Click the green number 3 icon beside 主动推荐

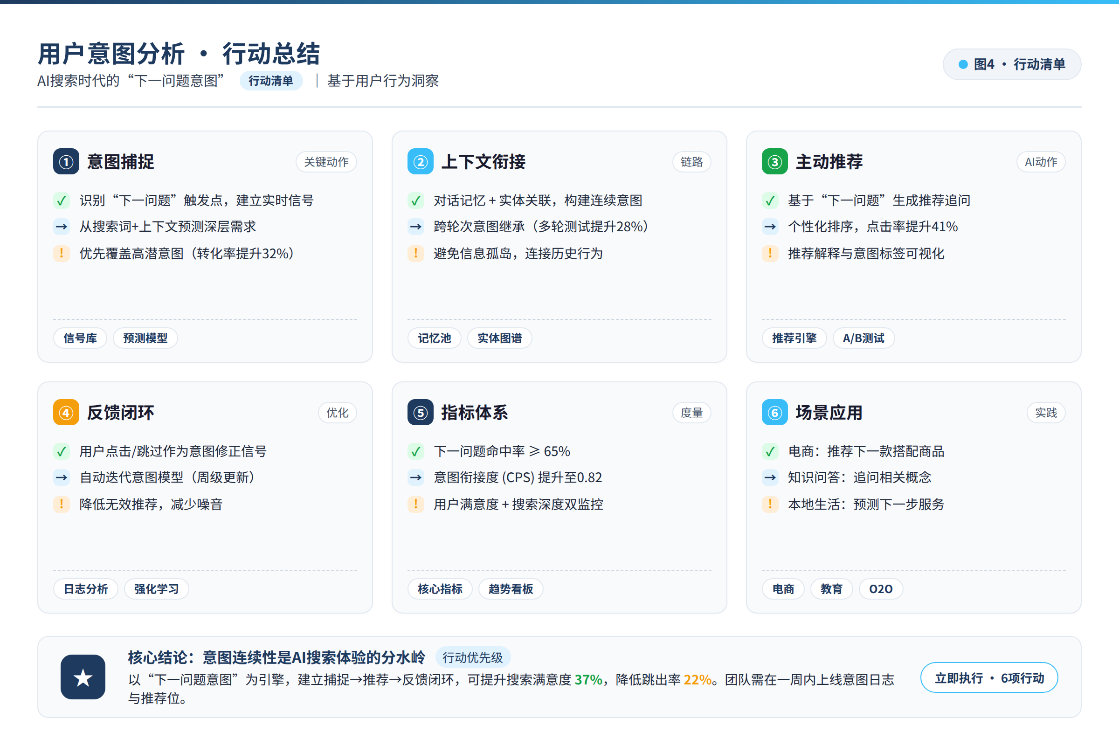[774, 162]
